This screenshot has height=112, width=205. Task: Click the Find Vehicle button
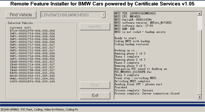point(21,14)
